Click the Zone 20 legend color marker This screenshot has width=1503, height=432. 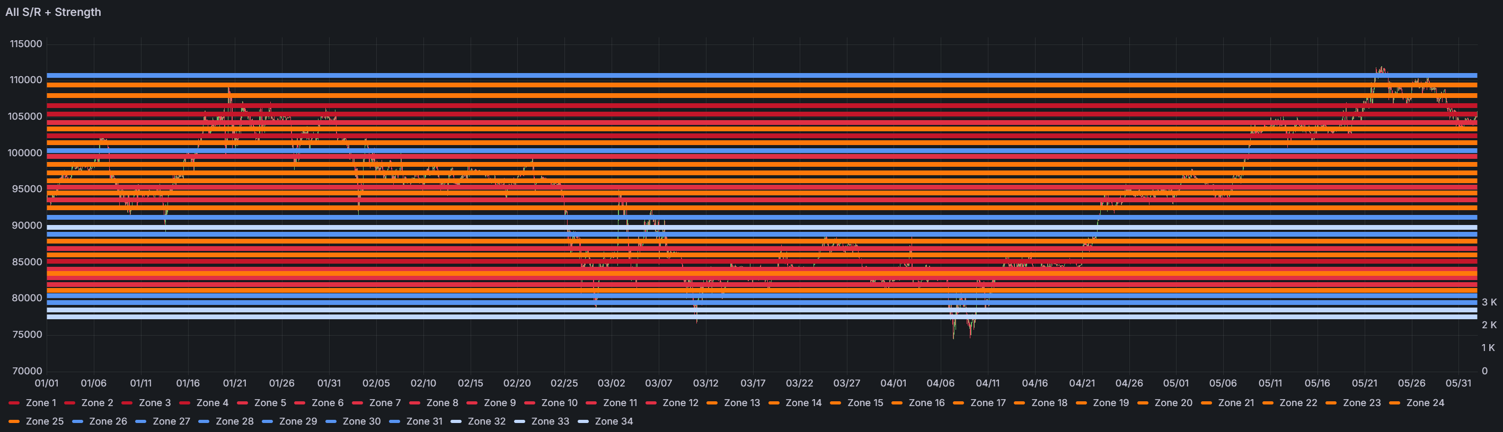[1143, 403]
